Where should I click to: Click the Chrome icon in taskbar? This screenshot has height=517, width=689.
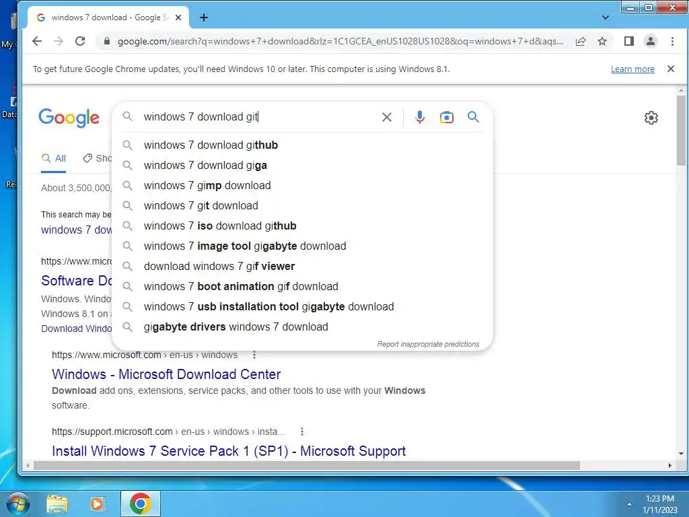click(140, 504)
